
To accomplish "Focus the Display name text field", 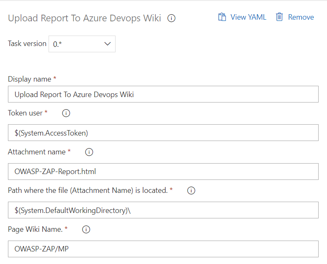I will [x=163, y=94].
